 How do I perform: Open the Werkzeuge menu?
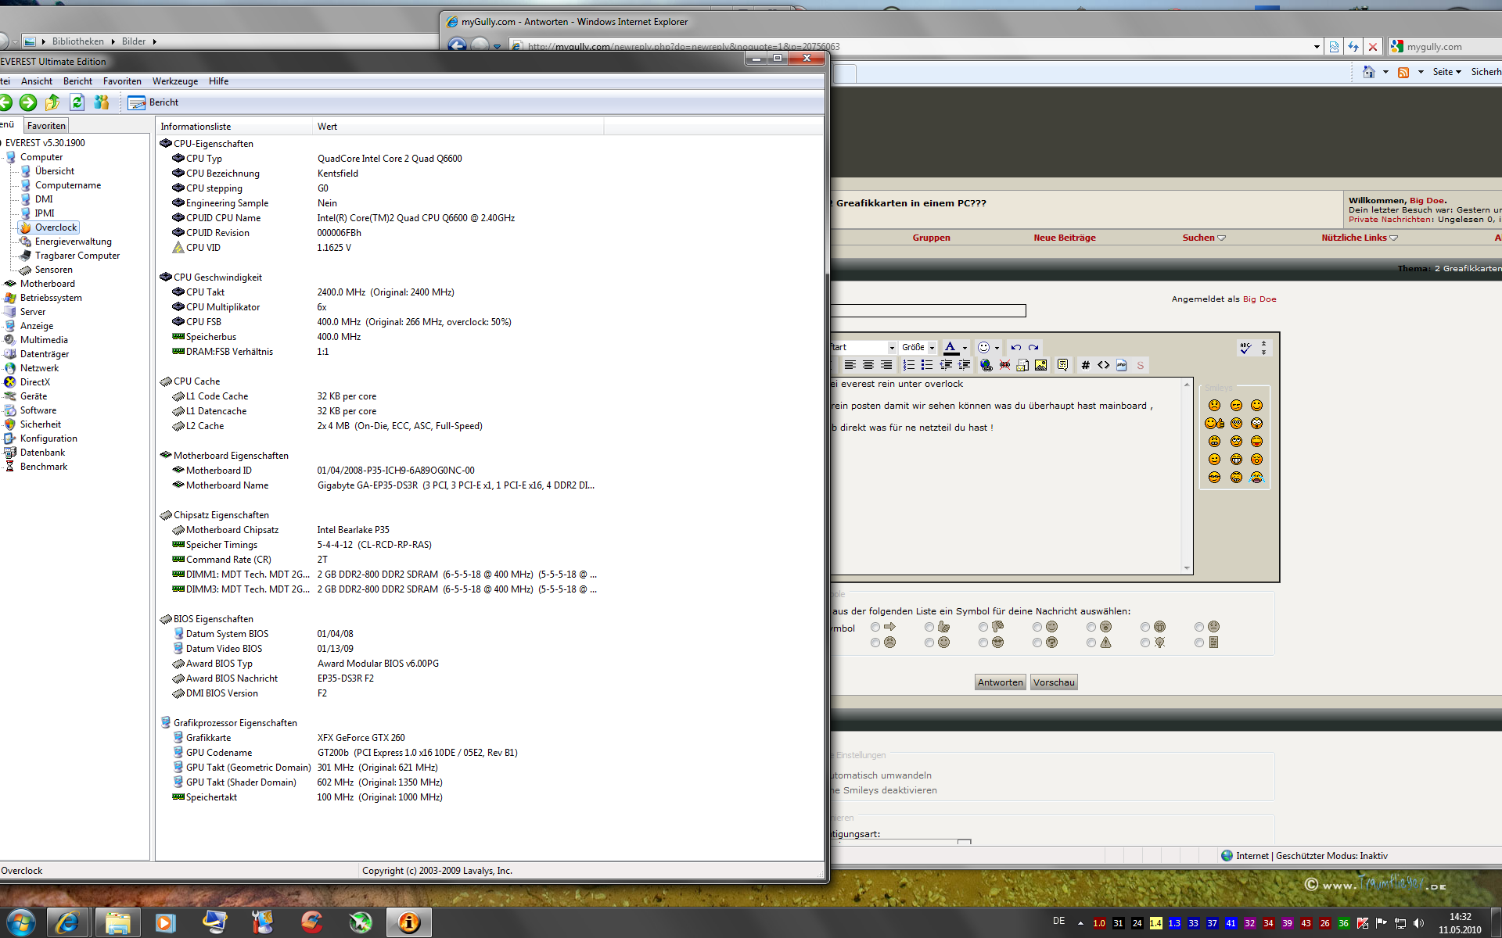(x=174, y=81)
